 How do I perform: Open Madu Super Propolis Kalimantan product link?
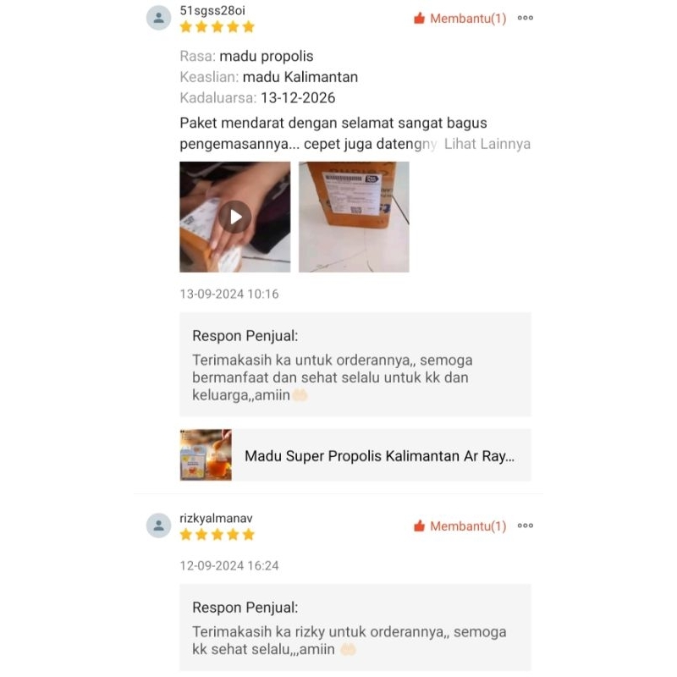355,455
